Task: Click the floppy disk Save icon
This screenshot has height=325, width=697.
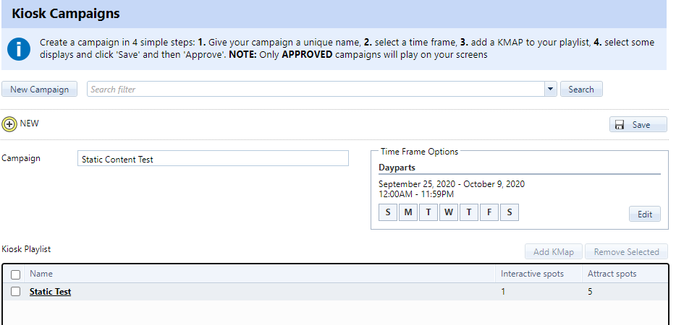Action: 620,125
